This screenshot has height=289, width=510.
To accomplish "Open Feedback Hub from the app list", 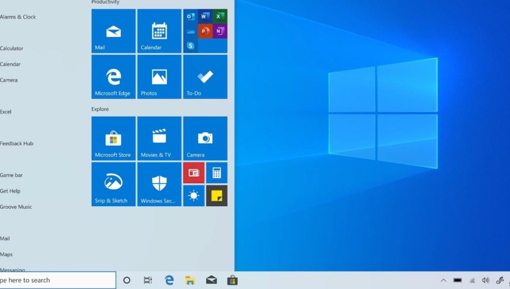I will (x=16, y=144).
